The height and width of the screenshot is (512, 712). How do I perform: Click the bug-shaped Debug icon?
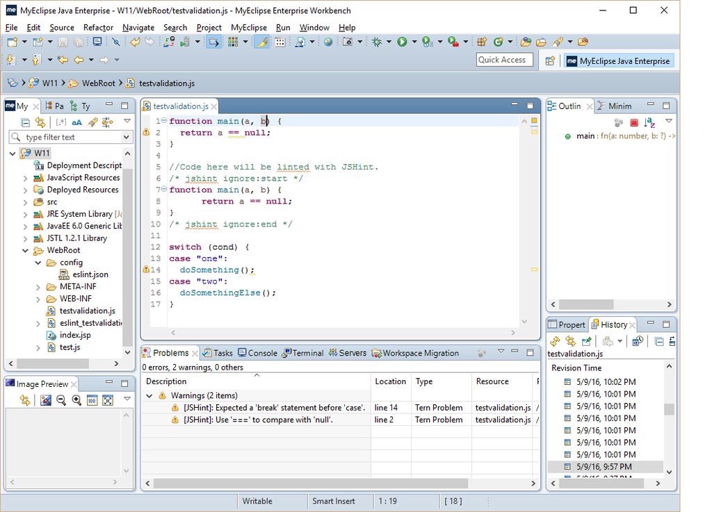pos(376,42)
